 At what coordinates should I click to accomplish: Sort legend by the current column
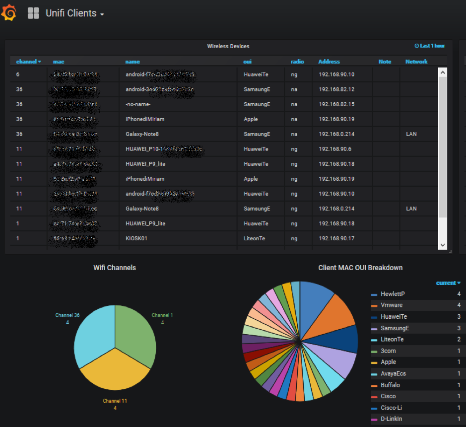tap(448, 283)
